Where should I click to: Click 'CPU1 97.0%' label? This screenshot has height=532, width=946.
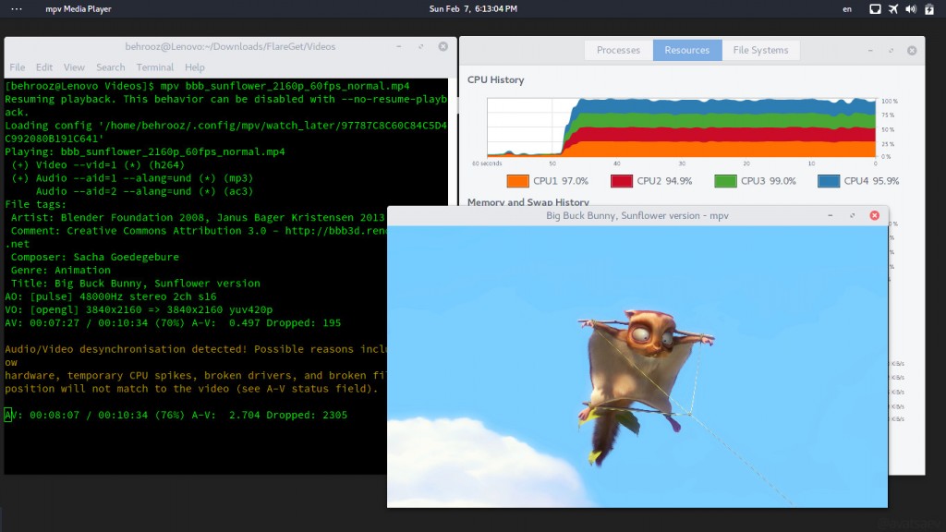(561, 181)
